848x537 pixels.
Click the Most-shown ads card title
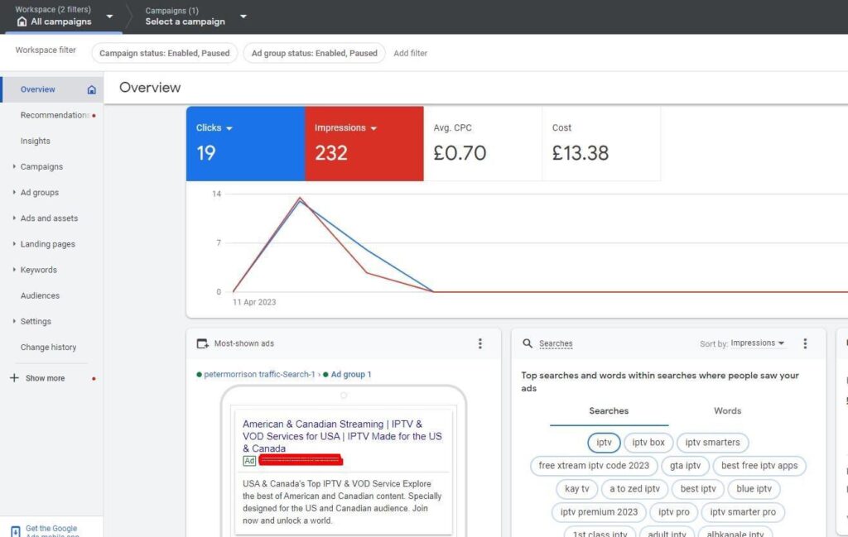point(244,343)
